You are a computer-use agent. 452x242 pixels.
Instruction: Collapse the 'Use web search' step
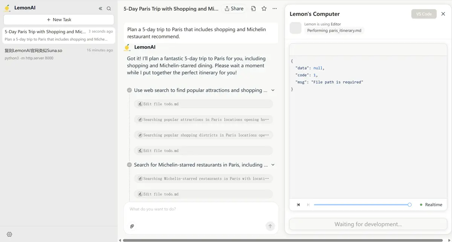[x=273, y=90]
